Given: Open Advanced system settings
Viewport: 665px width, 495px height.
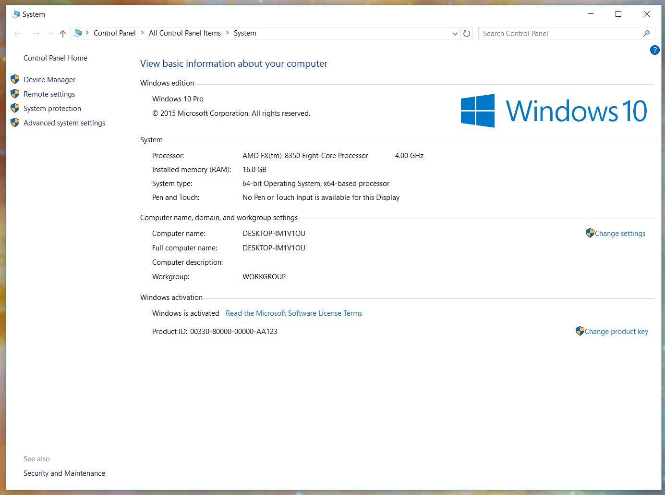Looking at the screenshot, I should [x=64, y=123].
